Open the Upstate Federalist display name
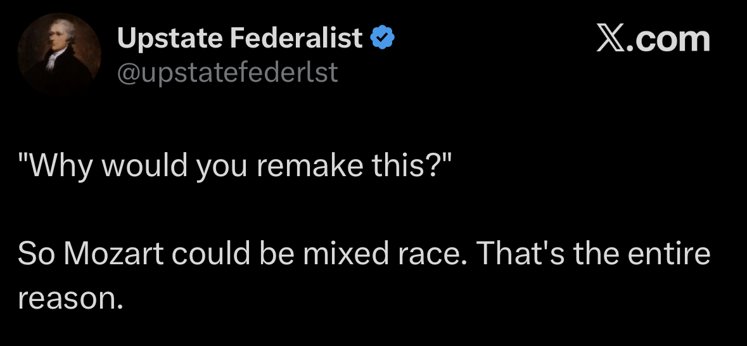Image resolution: width=747 pixels, height=346 pixels. [x=239, y=39]
